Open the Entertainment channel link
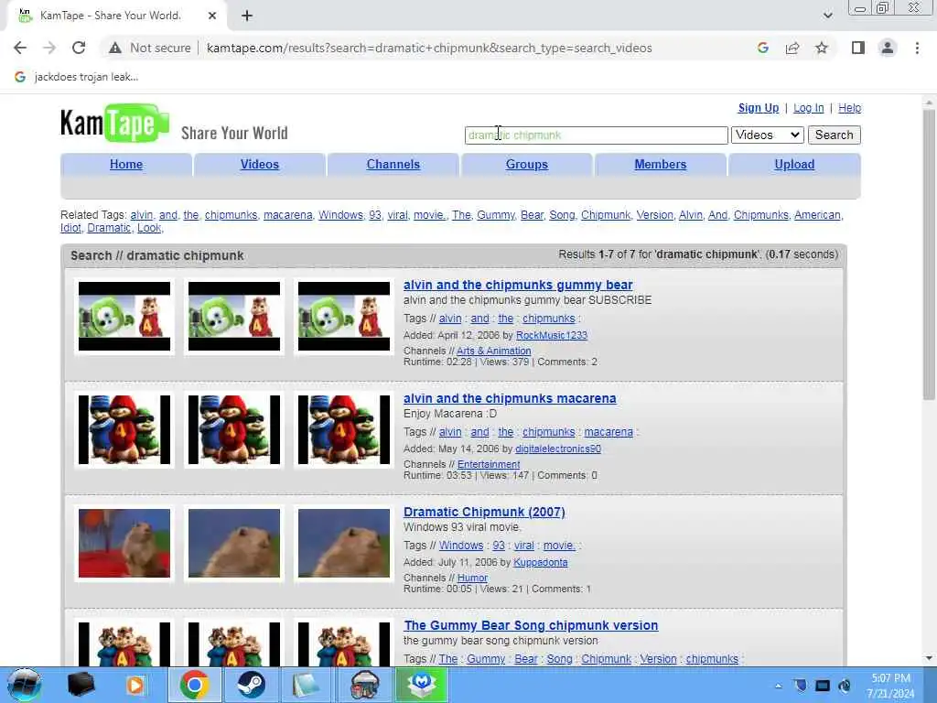 click(489, 464)
